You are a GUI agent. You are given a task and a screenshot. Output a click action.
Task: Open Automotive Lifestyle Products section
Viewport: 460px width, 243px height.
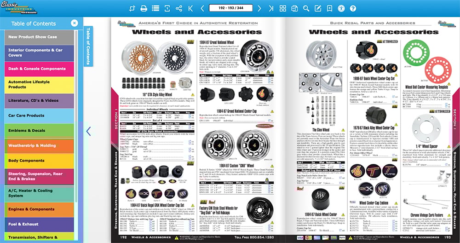pos(39,85)
